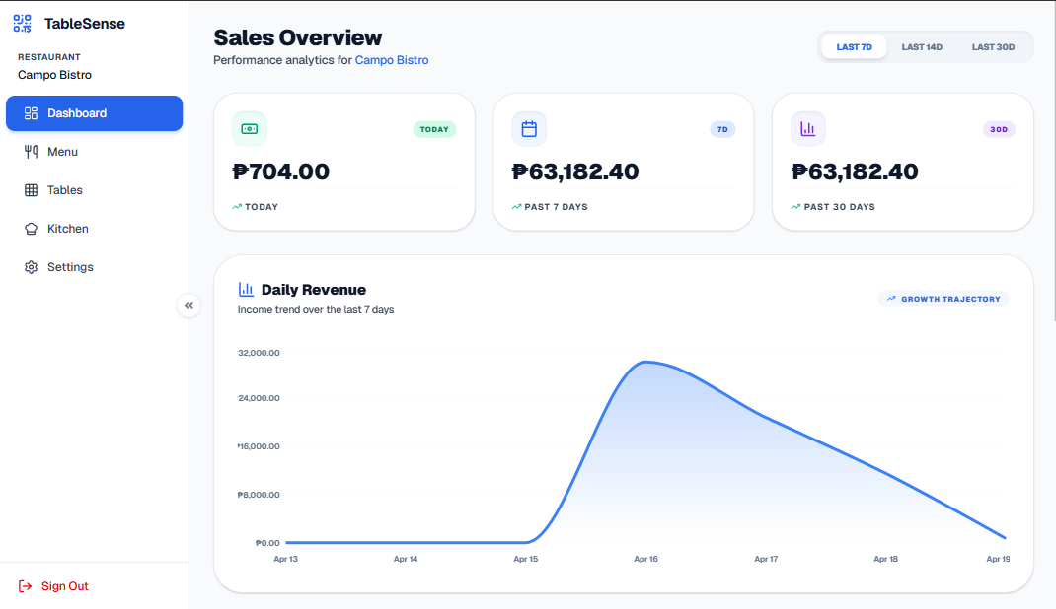The height and width of the screenshot is (609, 1056).
Task: Click the calendar icon on 7-day card
Action: tap(529, 129)
